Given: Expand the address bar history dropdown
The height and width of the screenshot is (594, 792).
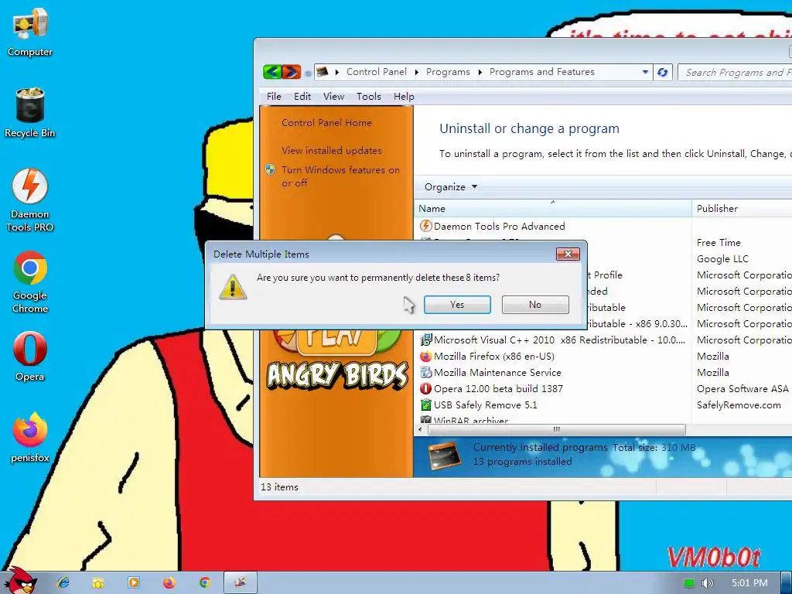Looking at the screenshot, I should [645, 72].
